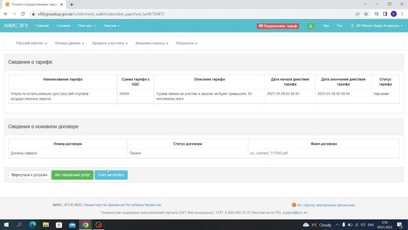Expand the Избранное menu
The width and height of the screenshot is (408, 230).
pyautogui.click(x=187, y=43)
